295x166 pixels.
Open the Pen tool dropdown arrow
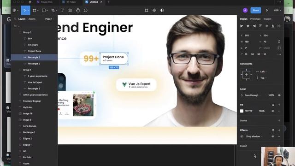point(56,10)
